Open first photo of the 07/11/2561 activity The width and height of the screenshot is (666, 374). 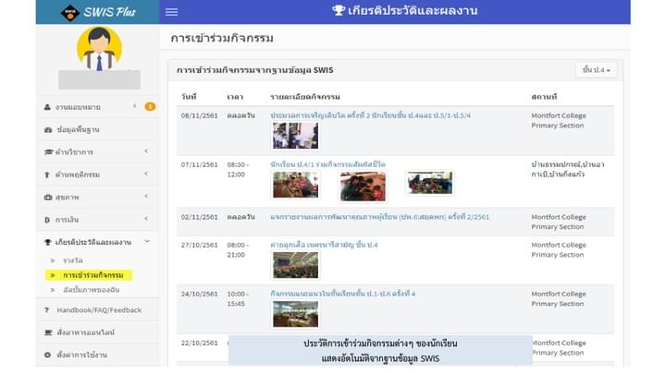click(x=295, y=185)
